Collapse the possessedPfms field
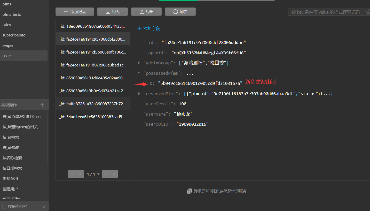 (139, 73)
